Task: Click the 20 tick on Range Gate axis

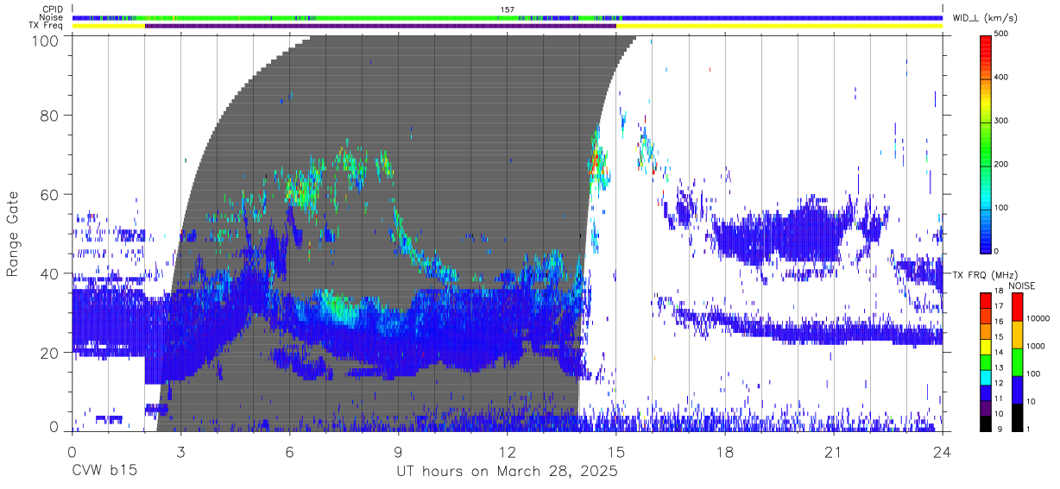Action: pos(51,353)
